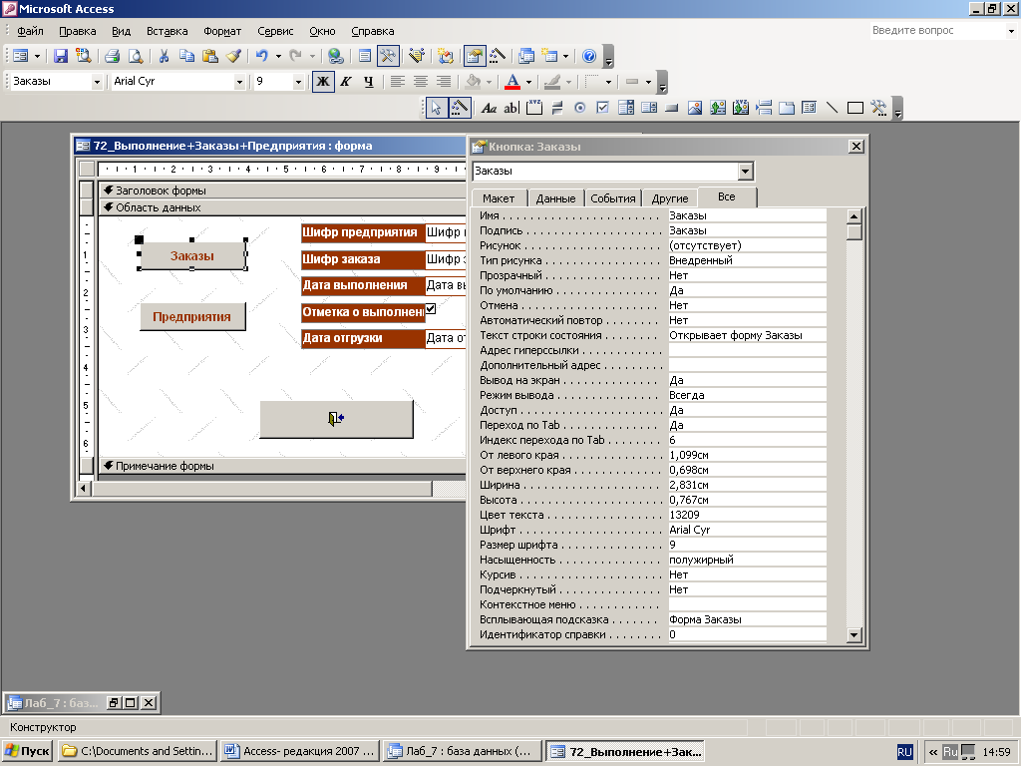Open Microsoft Access Help question icon
Screen dimensions: 1021x766
click(x=589, y=56)
